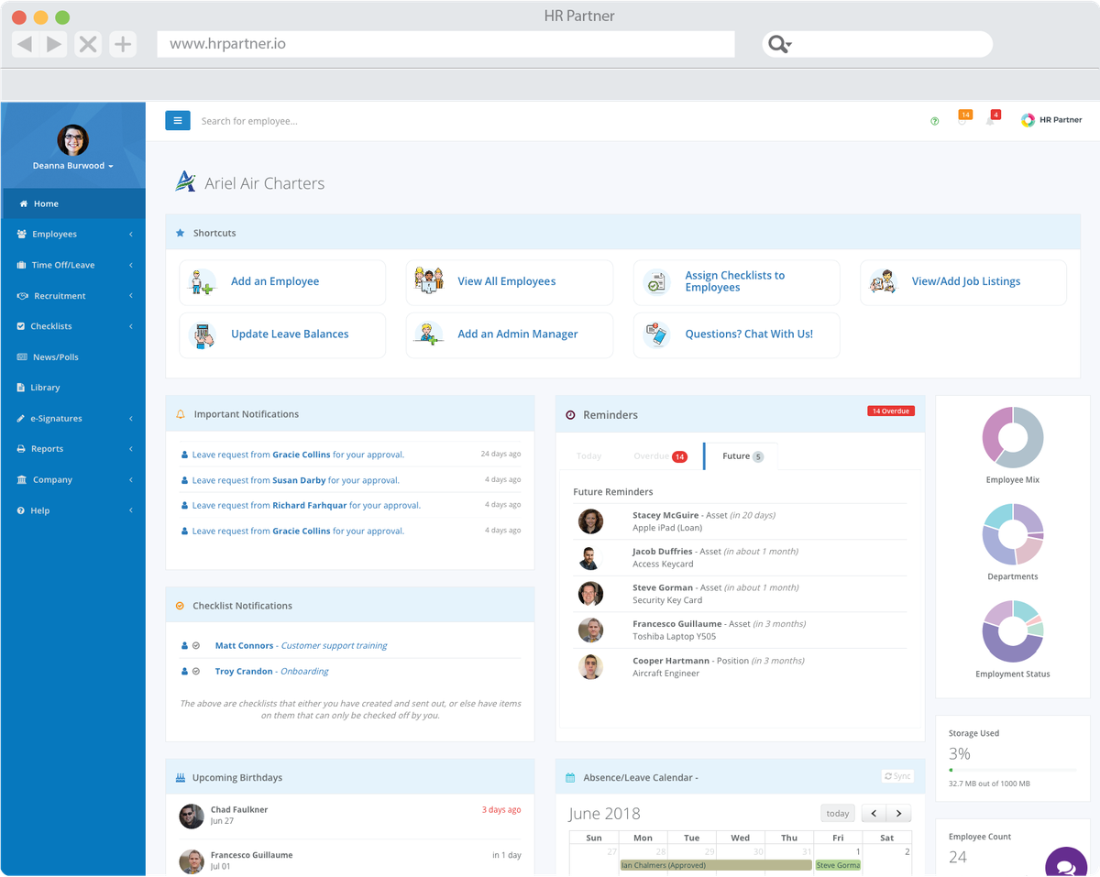Expand the Reports sidebar section
This screenshot has width=1100, height=877.
pyautogui.click(x=130, y=448)
